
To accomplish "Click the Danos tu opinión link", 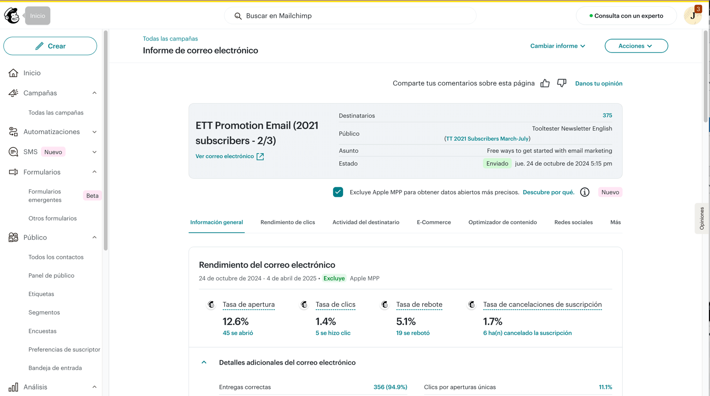I will coord(598,83).
